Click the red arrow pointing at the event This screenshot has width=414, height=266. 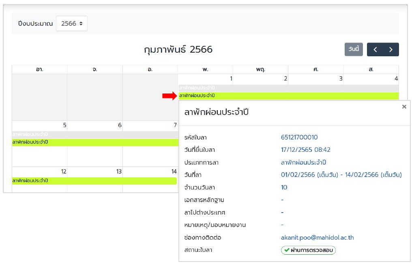coord(169,96)
